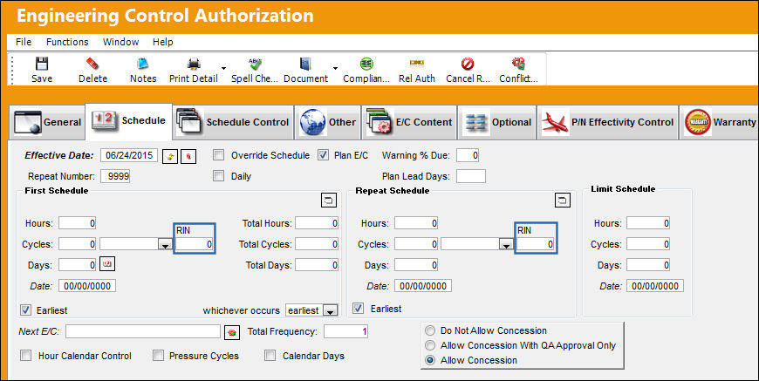
Task: Click the Cancel R... red icon
Action: 468,64
